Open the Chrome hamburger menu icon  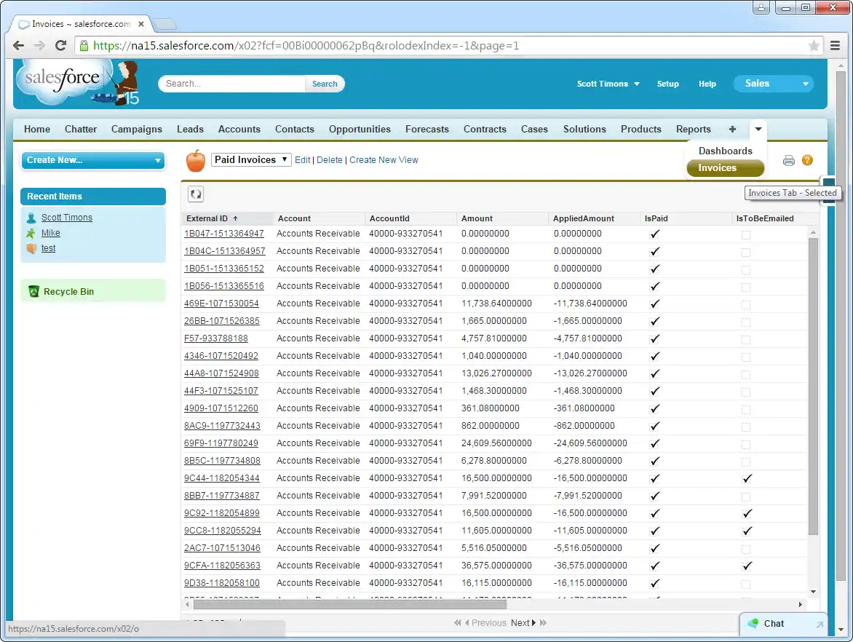point(836,46)
